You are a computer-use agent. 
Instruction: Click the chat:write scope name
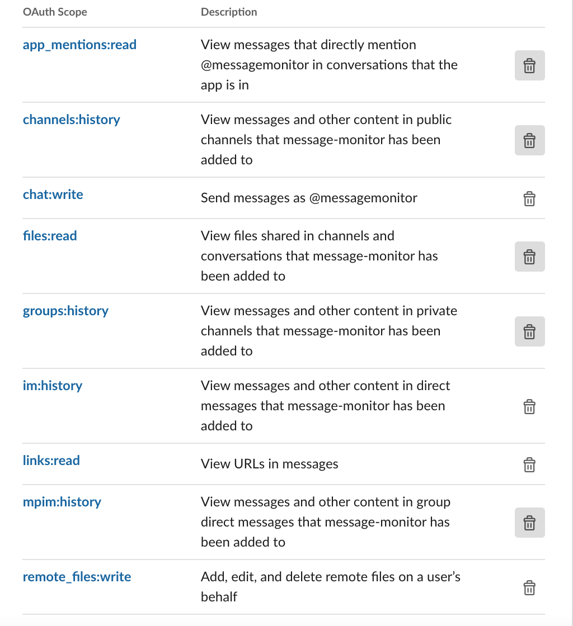(x=53, y=195)
